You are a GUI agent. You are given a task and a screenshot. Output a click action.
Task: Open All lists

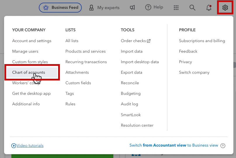pyautogui.click(x=72, y=41)
